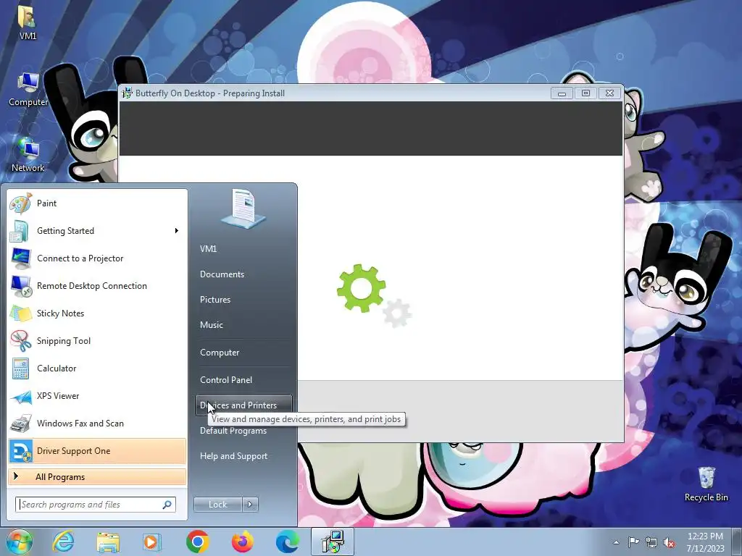Click the Windows Start orb
Screen dimensions: 742x556
click(19, 542)
